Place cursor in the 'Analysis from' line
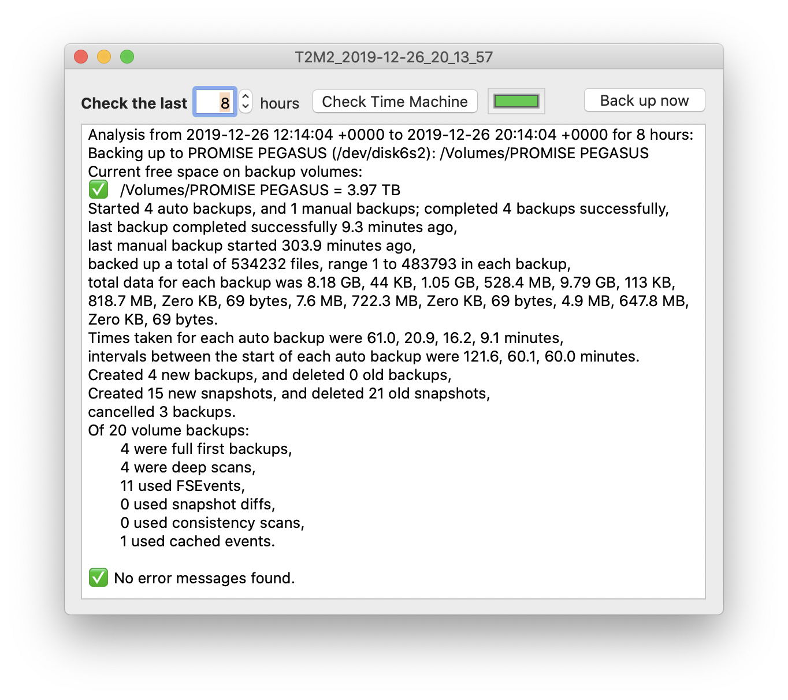The height and width of the screenshot is (700, 788). 390,135
